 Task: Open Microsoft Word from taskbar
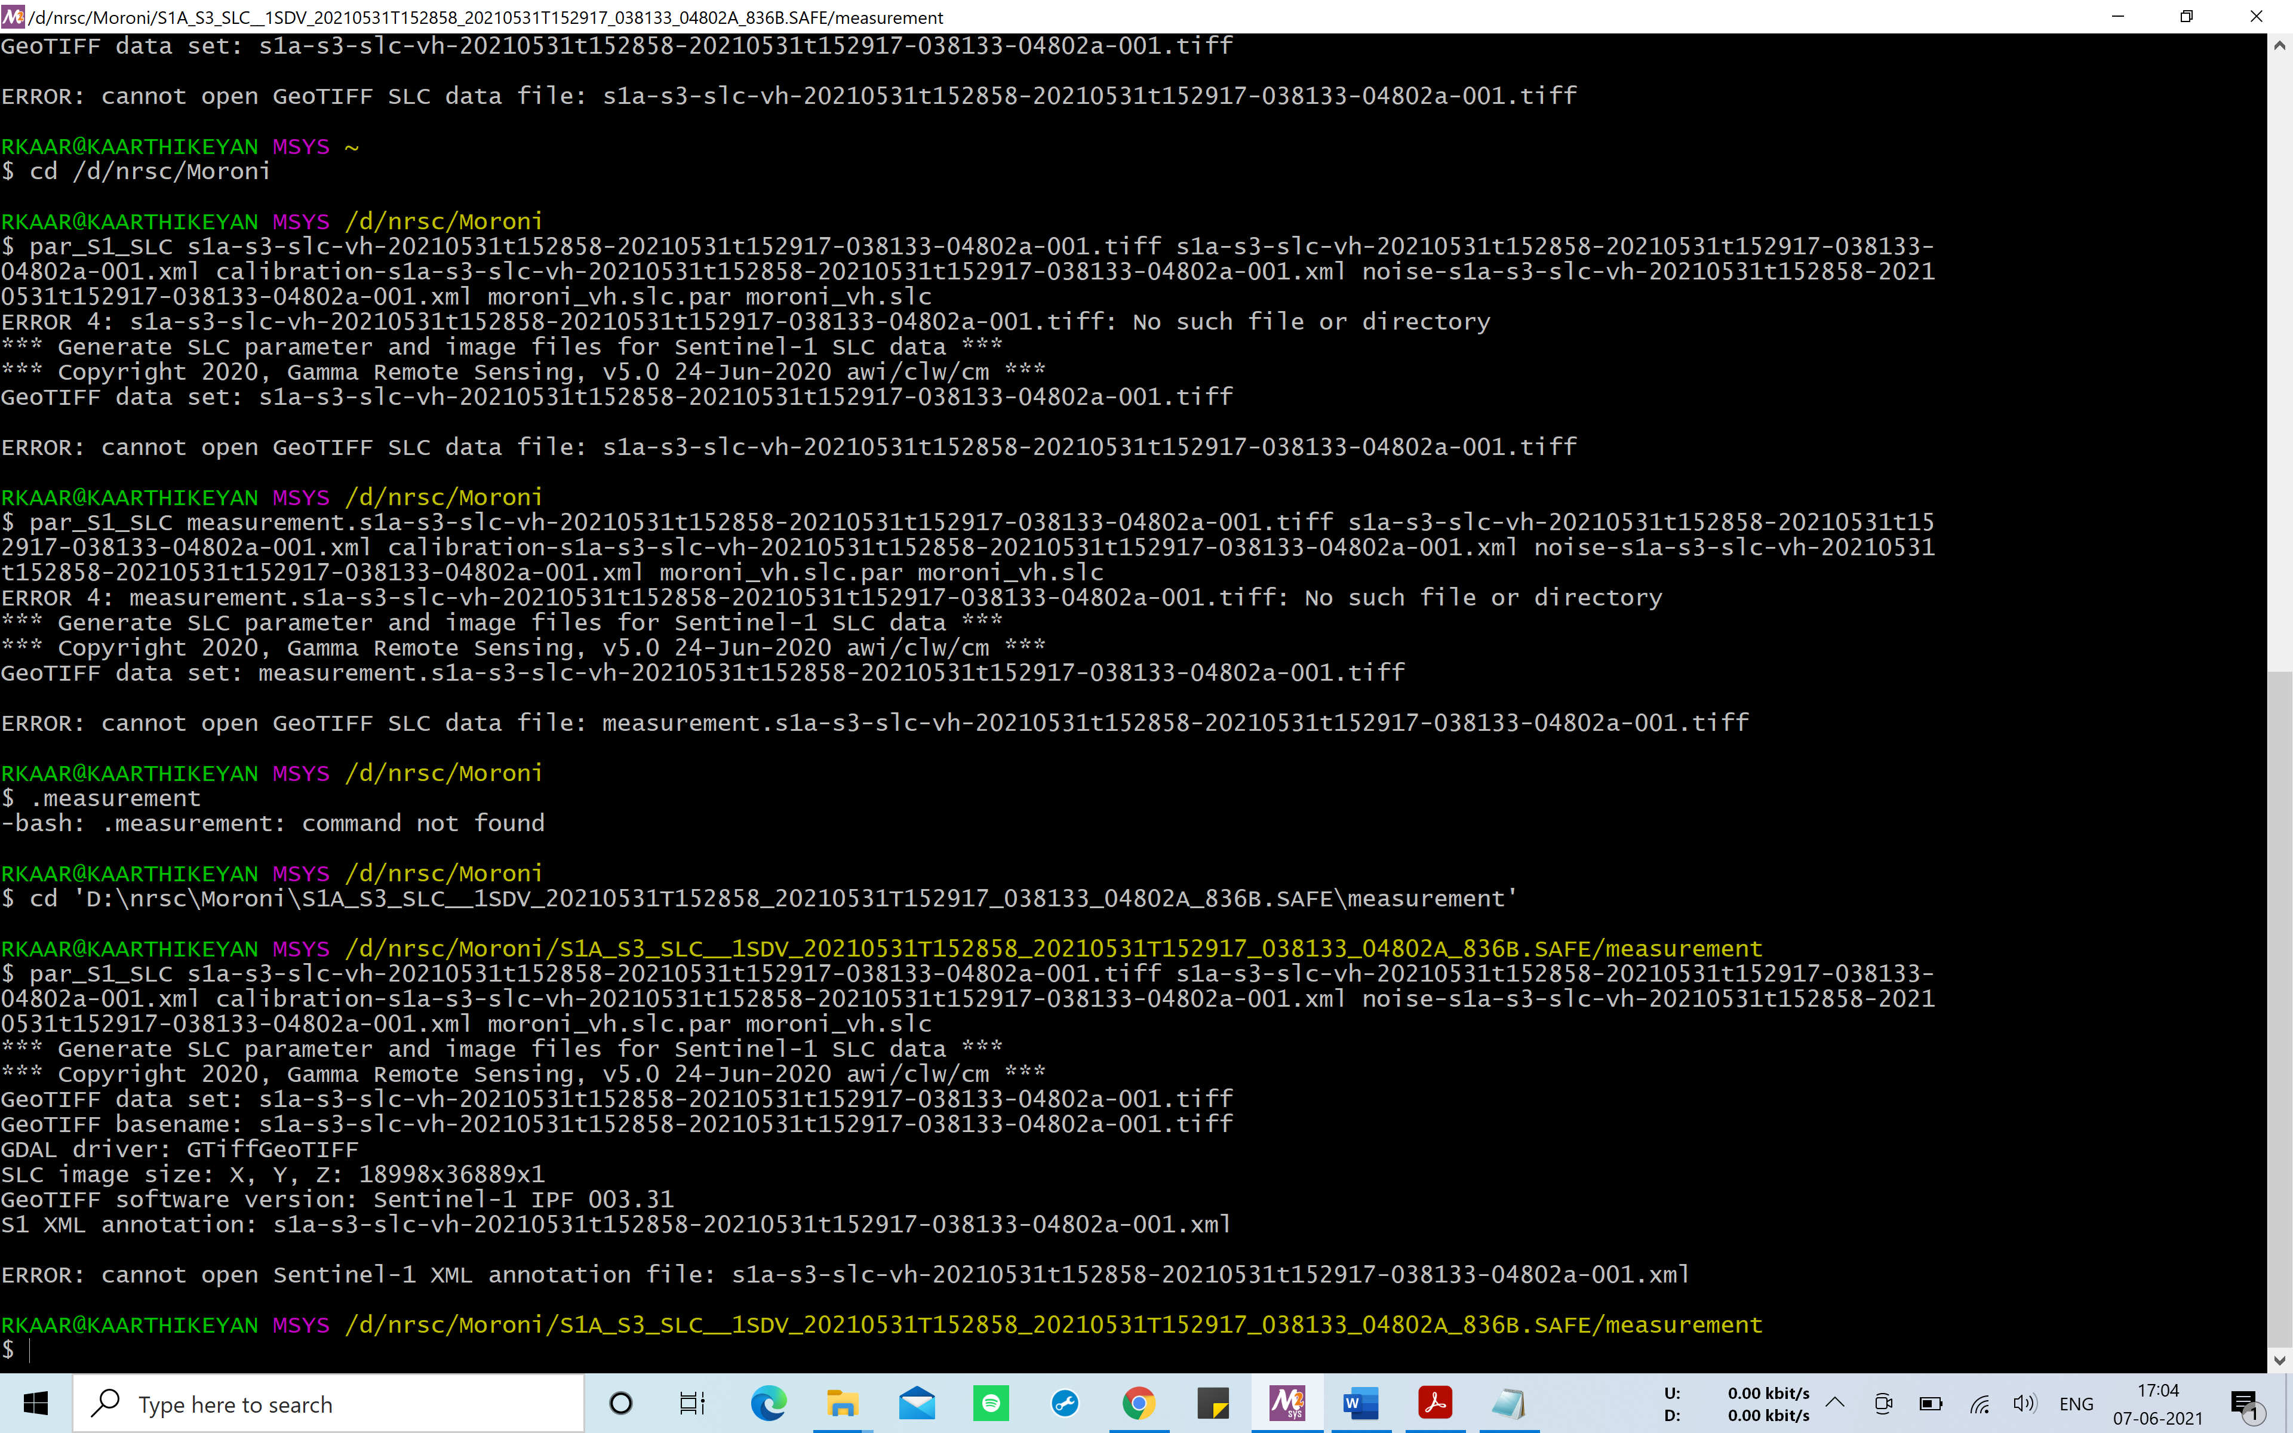pos(1361,1404)
